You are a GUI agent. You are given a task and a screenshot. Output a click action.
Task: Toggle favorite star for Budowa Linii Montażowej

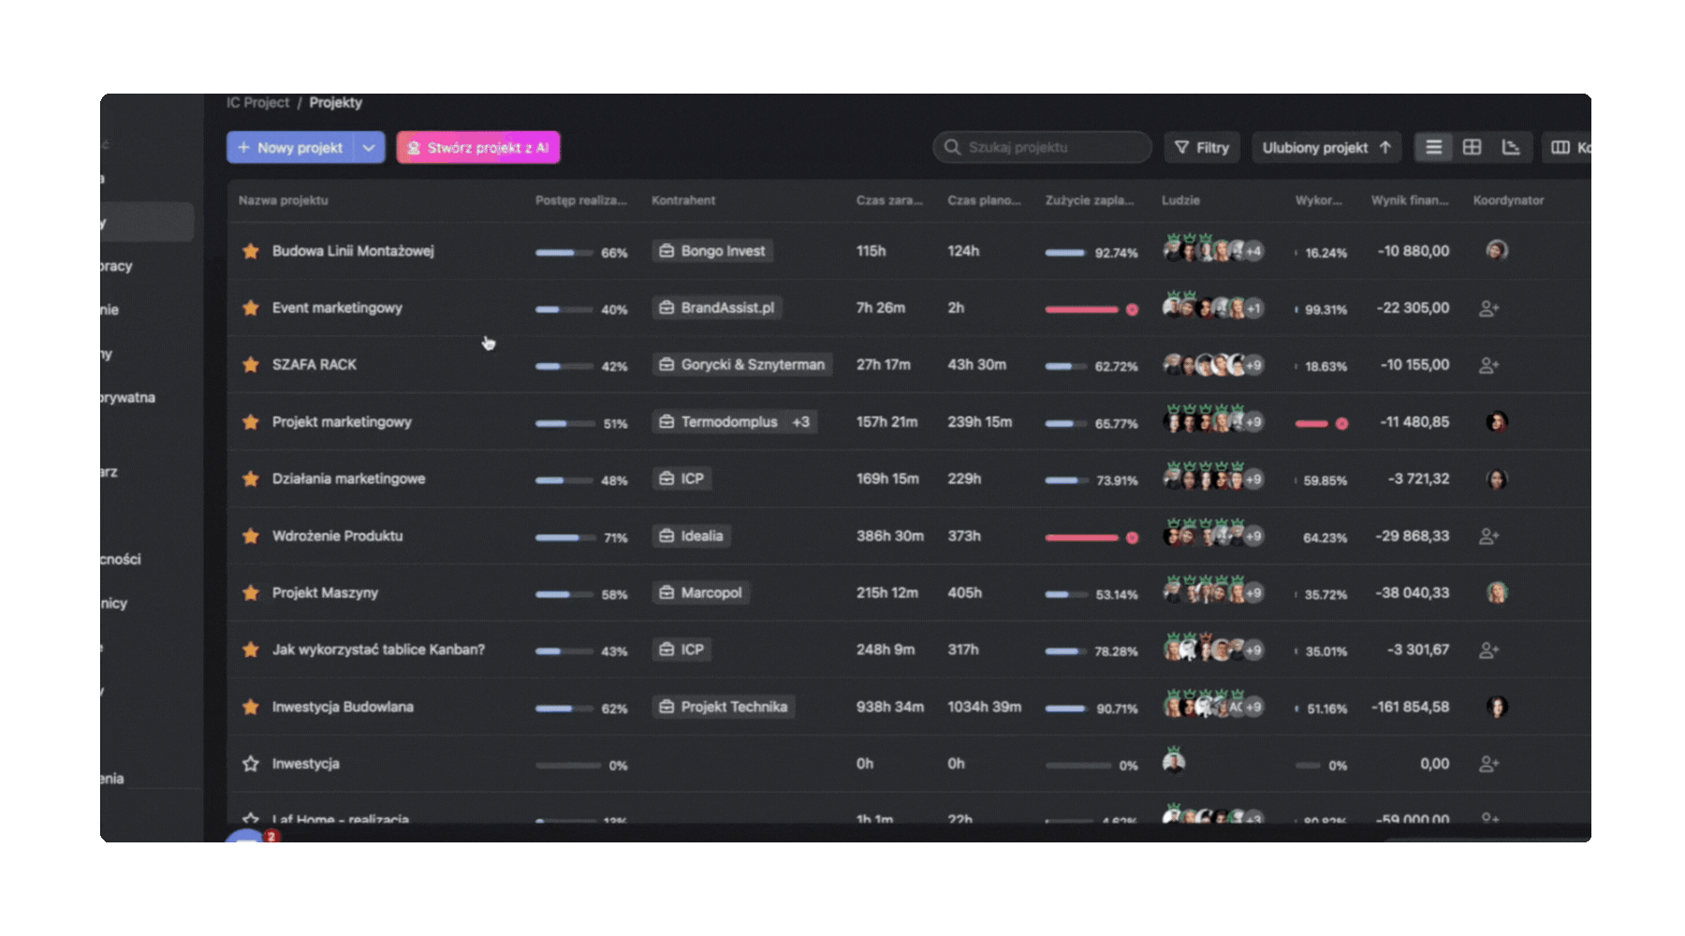pos(251,251)
